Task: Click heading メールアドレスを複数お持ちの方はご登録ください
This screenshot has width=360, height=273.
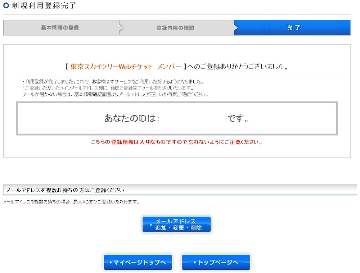Action: [65, 190]
